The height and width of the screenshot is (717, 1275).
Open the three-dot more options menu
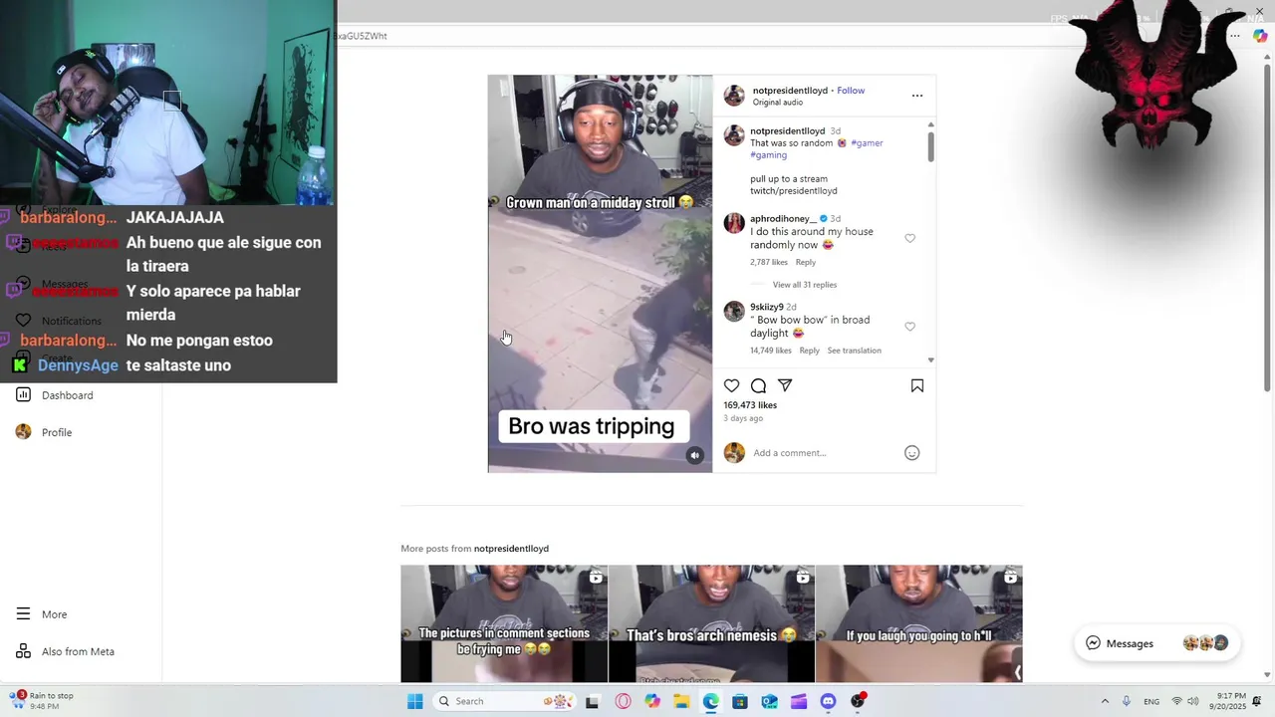pos(917,96)
